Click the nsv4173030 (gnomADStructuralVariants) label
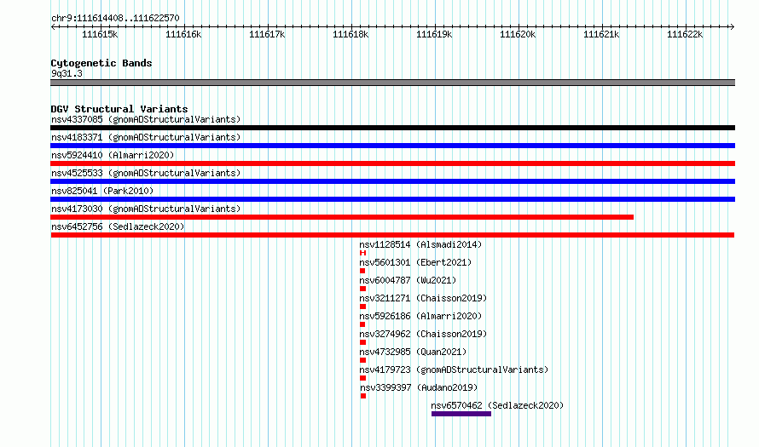 pyautogui.click(x=146, y=209)
